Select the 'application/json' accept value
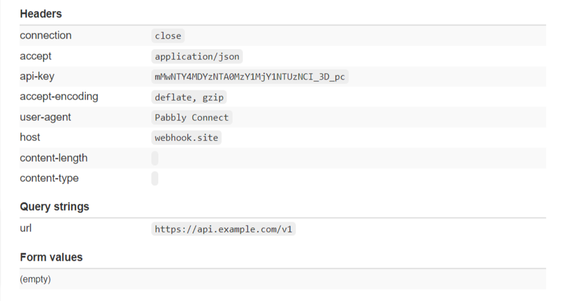Image resolution: width=565 pixels, height=301 pixels. tap(197, 56)
